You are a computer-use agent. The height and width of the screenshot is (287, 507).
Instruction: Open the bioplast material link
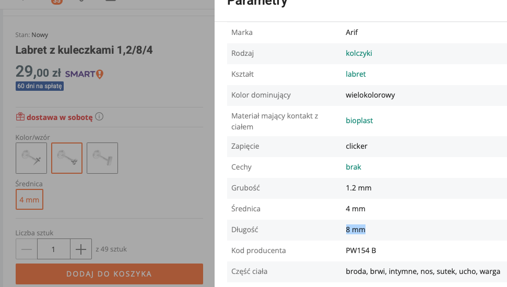click(359, 121)
